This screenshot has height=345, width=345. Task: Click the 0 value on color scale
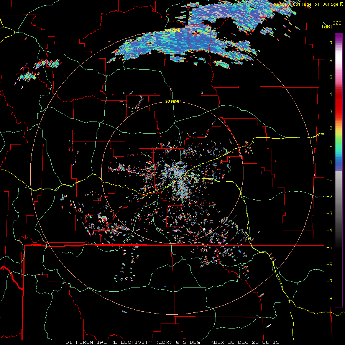point(331,163)
